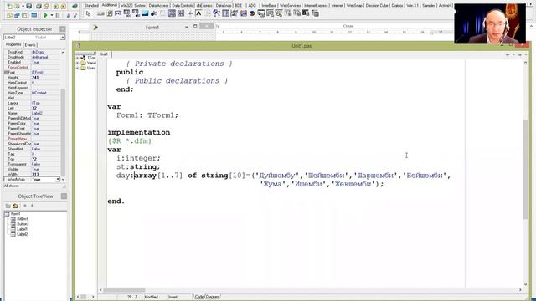Switch to Standard palette tab

pyautogui.click(x=91, y=6)
